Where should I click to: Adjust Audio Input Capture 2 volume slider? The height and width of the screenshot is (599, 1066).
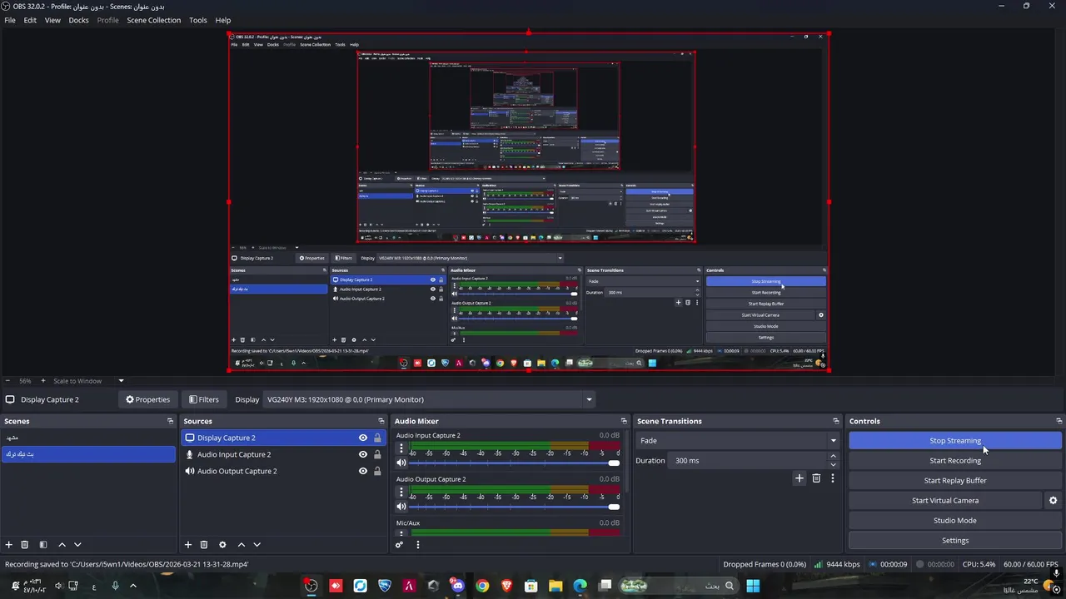tap(515, 463)
